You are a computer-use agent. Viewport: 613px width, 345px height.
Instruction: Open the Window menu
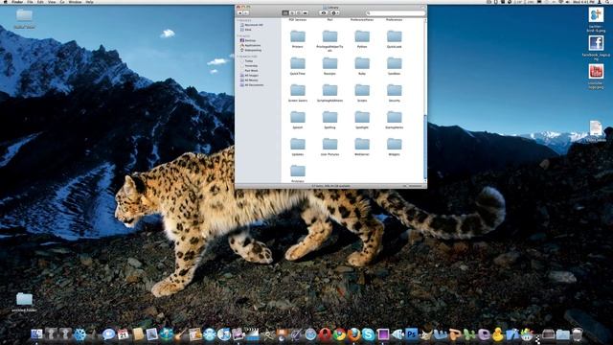[x=75, y=2]
